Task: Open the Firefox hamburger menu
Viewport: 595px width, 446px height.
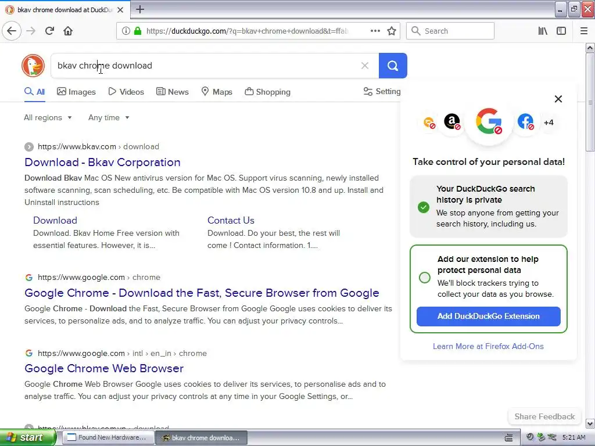Action: pyautogui.click(x=583, y=31)
